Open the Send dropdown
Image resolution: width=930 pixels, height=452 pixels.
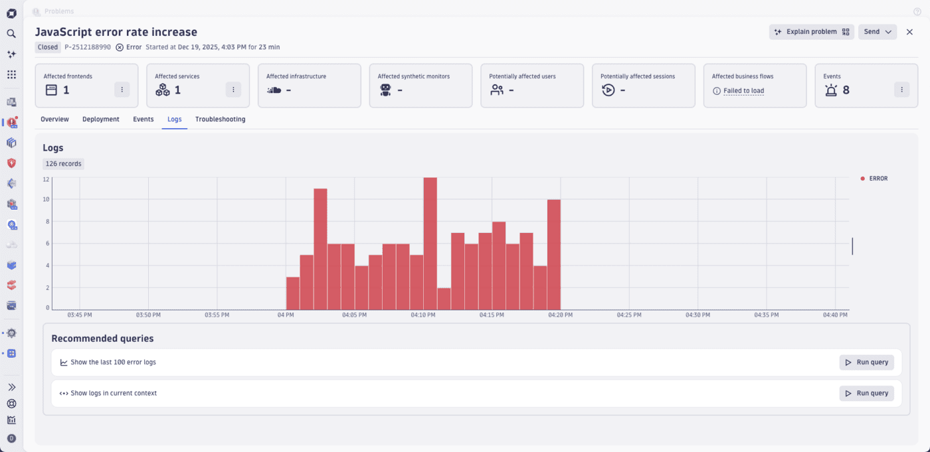tap(878, 32)
